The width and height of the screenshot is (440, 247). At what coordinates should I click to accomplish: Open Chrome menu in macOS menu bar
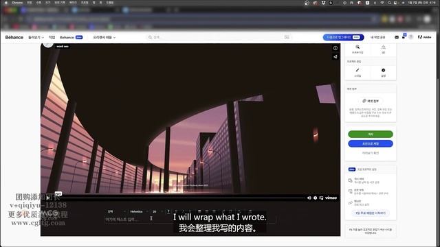coord(17,3)
